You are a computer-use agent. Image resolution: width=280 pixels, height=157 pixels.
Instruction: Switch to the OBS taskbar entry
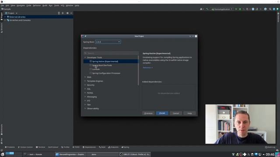tap(135, 154)
